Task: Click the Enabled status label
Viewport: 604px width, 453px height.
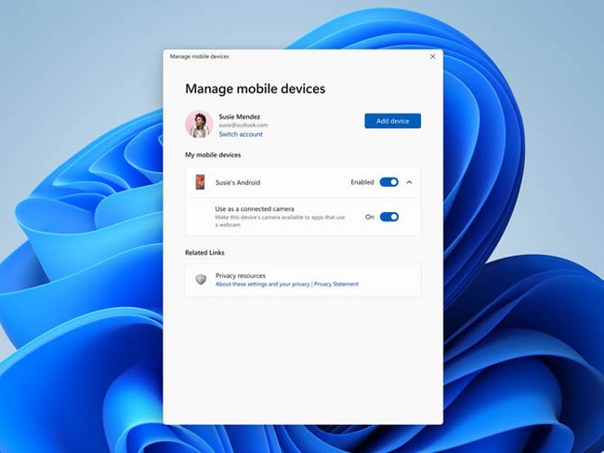Action: (362, 182)
